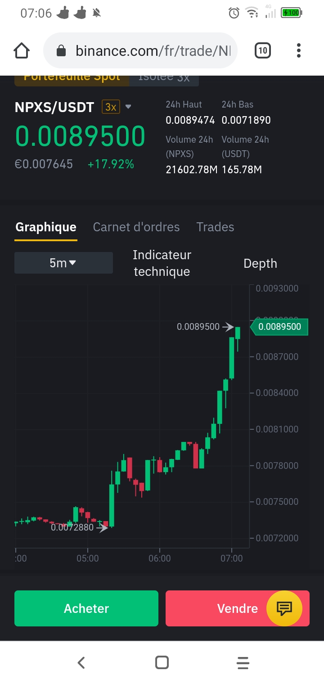Tap the yellow chat support bubble

[284, 608]
